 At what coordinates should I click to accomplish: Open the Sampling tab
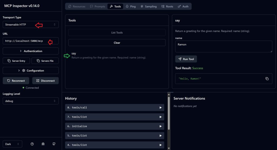click(149, 6)
